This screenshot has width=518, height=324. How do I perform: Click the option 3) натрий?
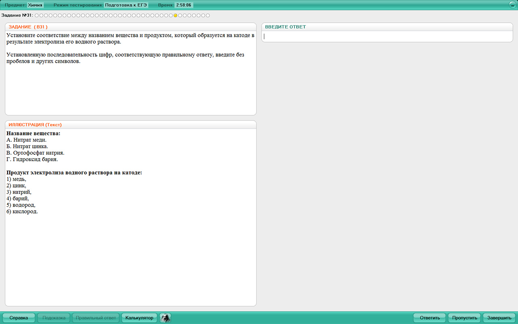19,192
